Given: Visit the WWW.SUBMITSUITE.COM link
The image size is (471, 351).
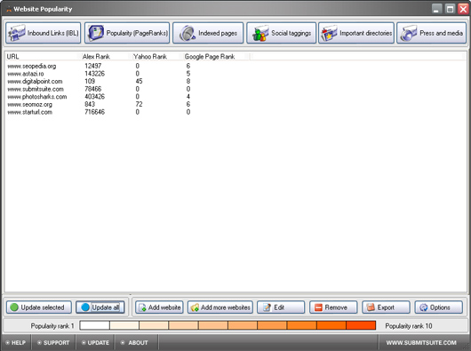Looking at the screenshot, I should click(421, 343).
